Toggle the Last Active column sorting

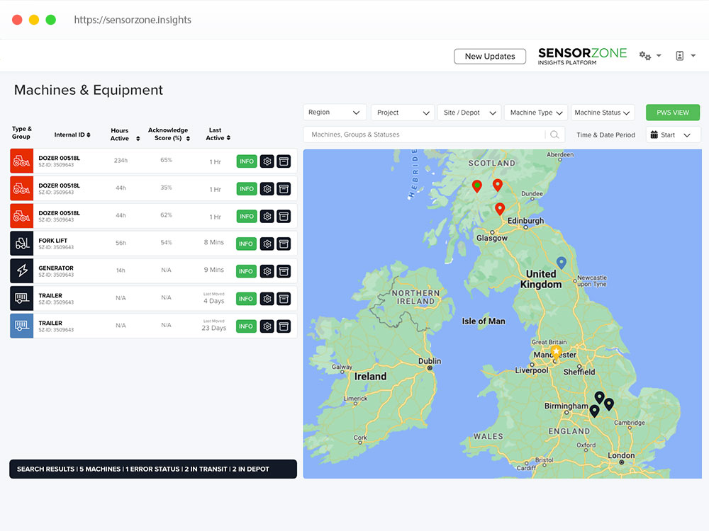228,137
